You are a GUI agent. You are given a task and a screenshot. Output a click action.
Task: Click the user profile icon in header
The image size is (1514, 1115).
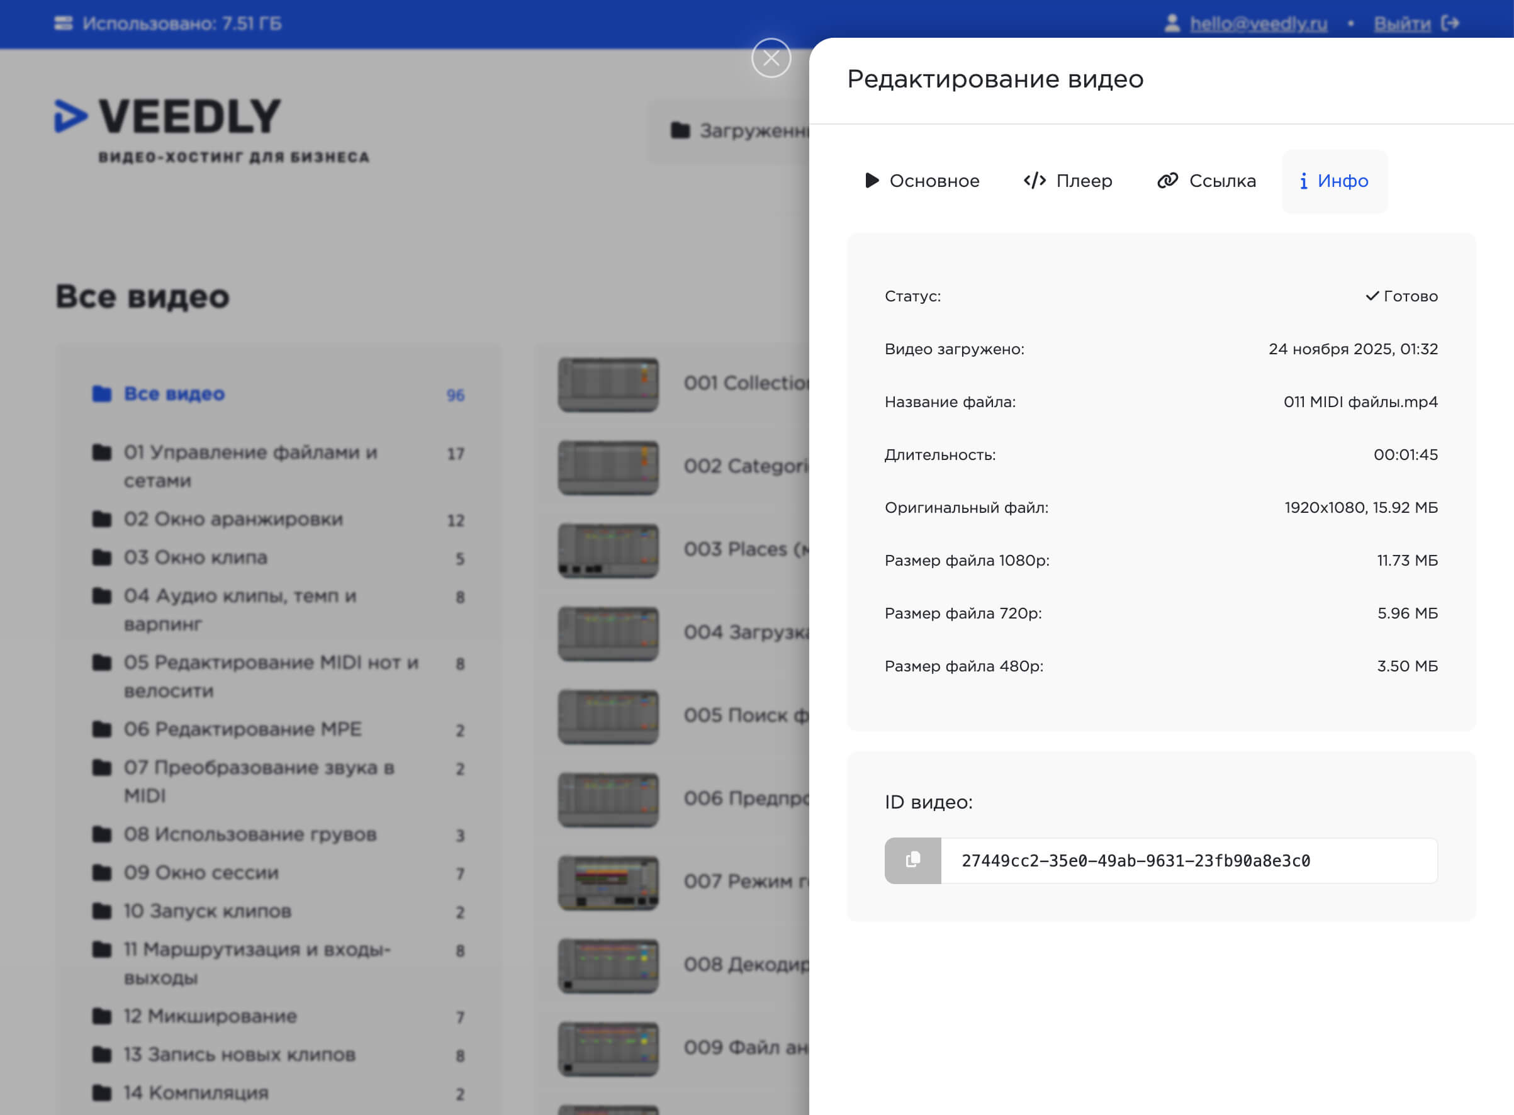(x=1172, y=24)
